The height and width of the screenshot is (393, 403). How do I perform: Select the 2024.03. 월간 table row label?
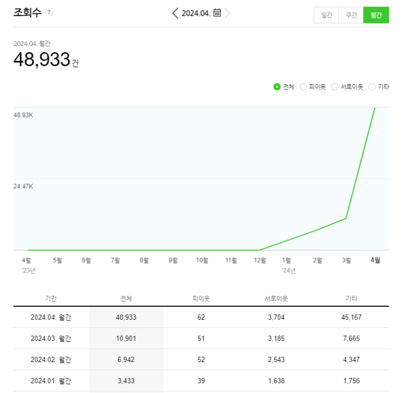pyautogui.click(x=51, y=338)
